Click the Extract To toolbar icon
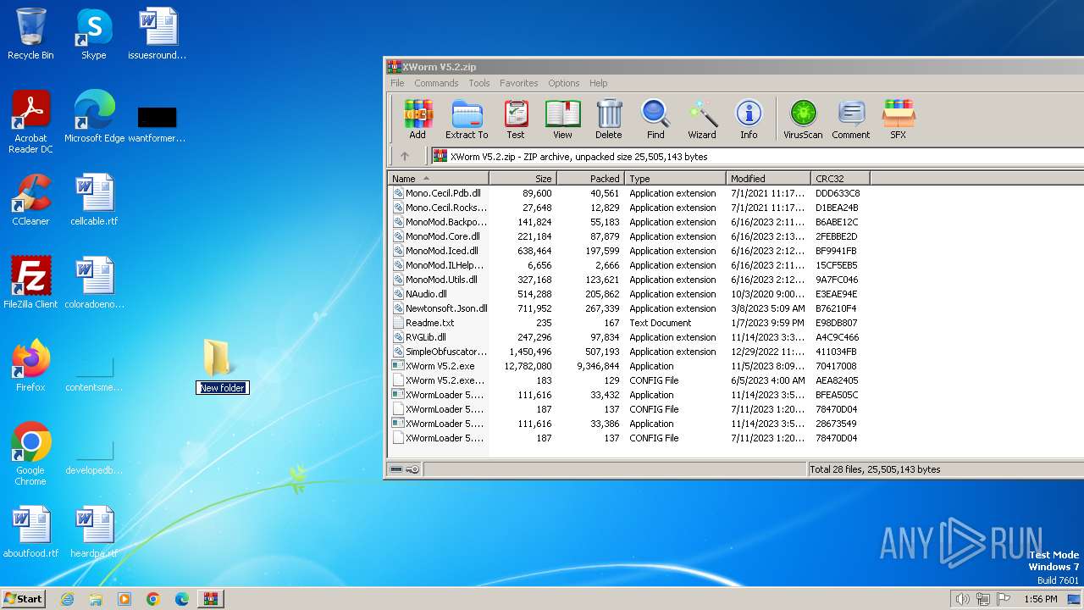The height and width of the screenshot is (610, 1084). point(467,119)
